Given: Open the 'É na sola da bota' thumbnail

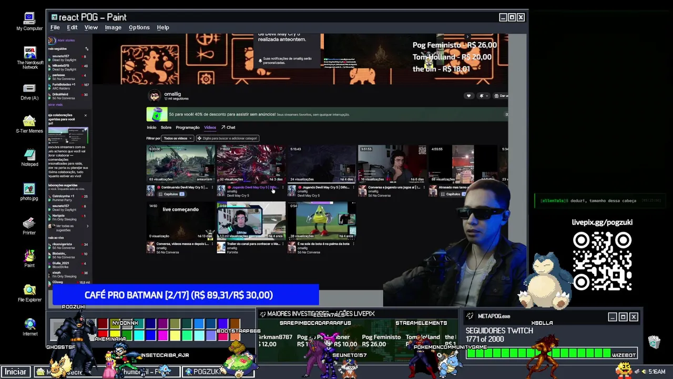Looking at the screenshot, I should coord(322,221).
